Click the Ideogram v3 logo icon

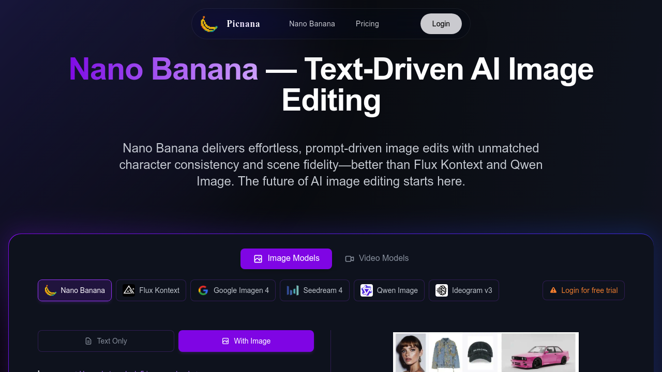pyautogui.click(x=442, y=290)
